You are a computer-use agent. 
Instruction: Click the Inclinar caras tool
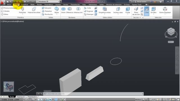118,10
